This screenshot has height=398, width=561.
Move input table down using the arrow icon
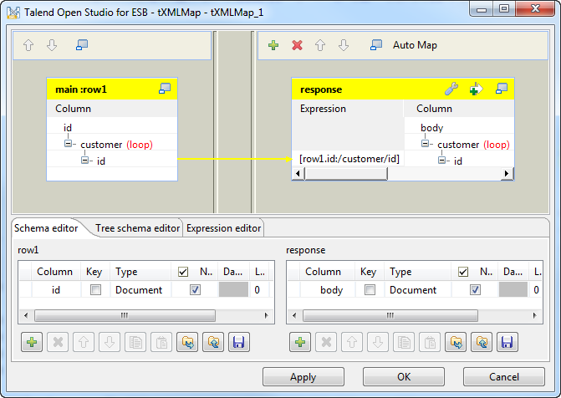pyautogui.click(x=52, y=45)
